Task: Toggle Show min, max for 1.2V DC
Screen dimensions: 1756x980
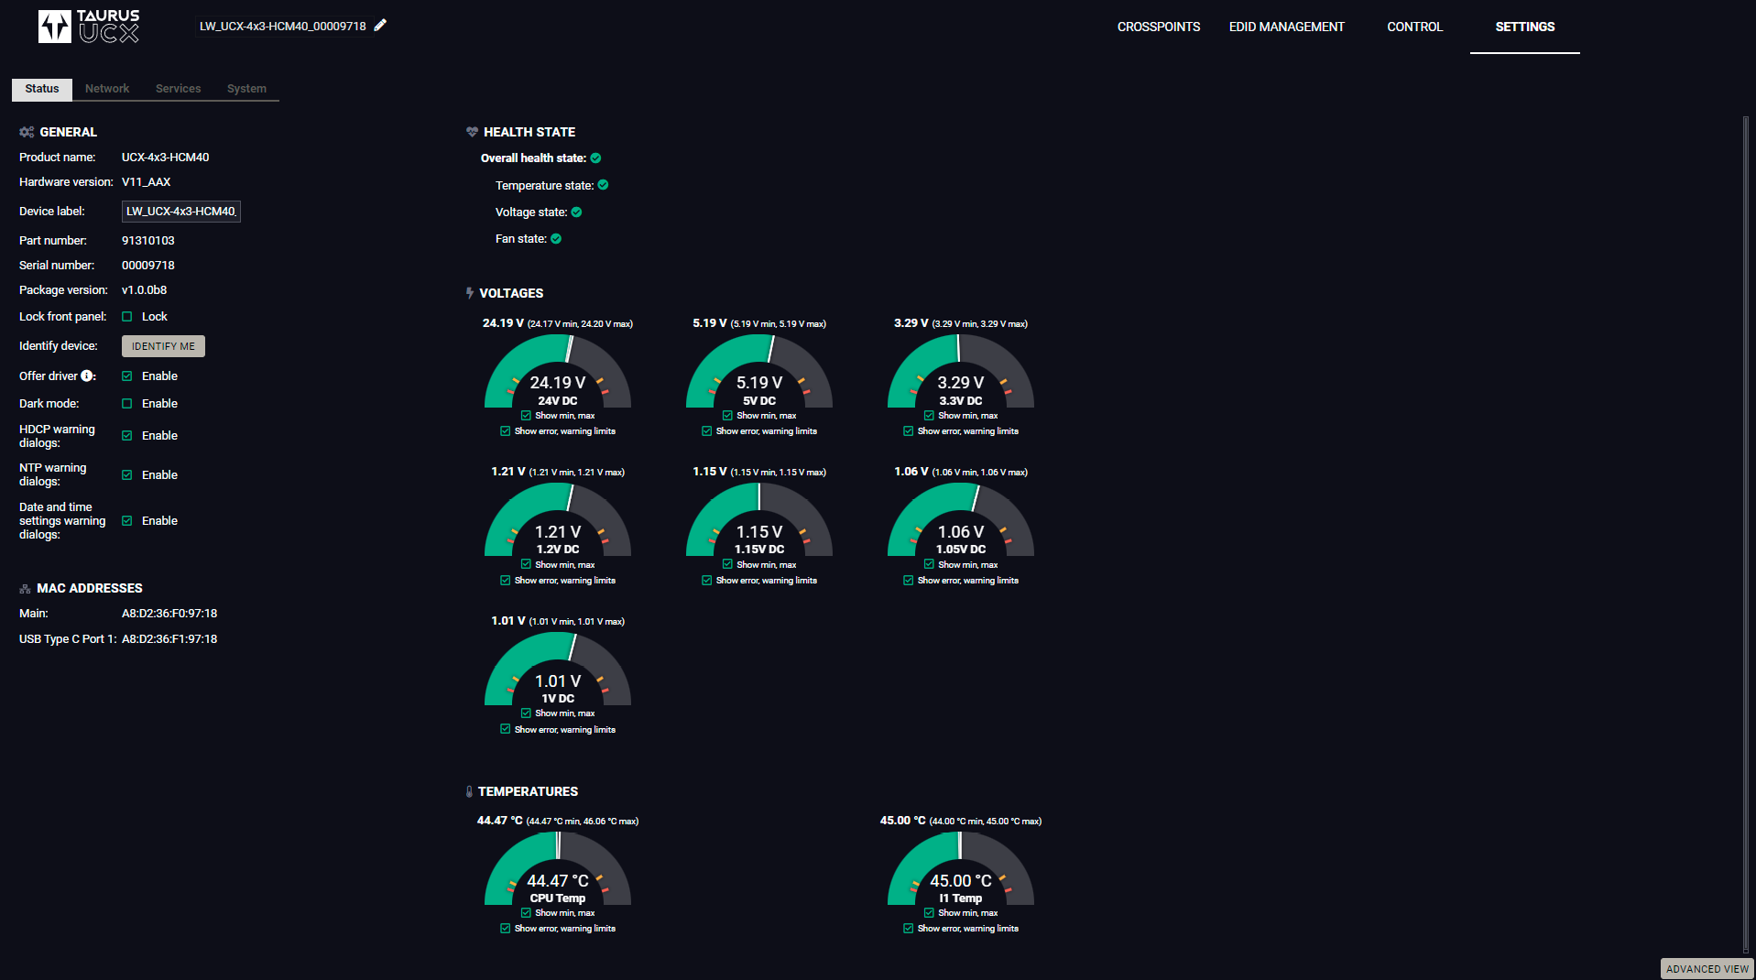Action: 526,565
